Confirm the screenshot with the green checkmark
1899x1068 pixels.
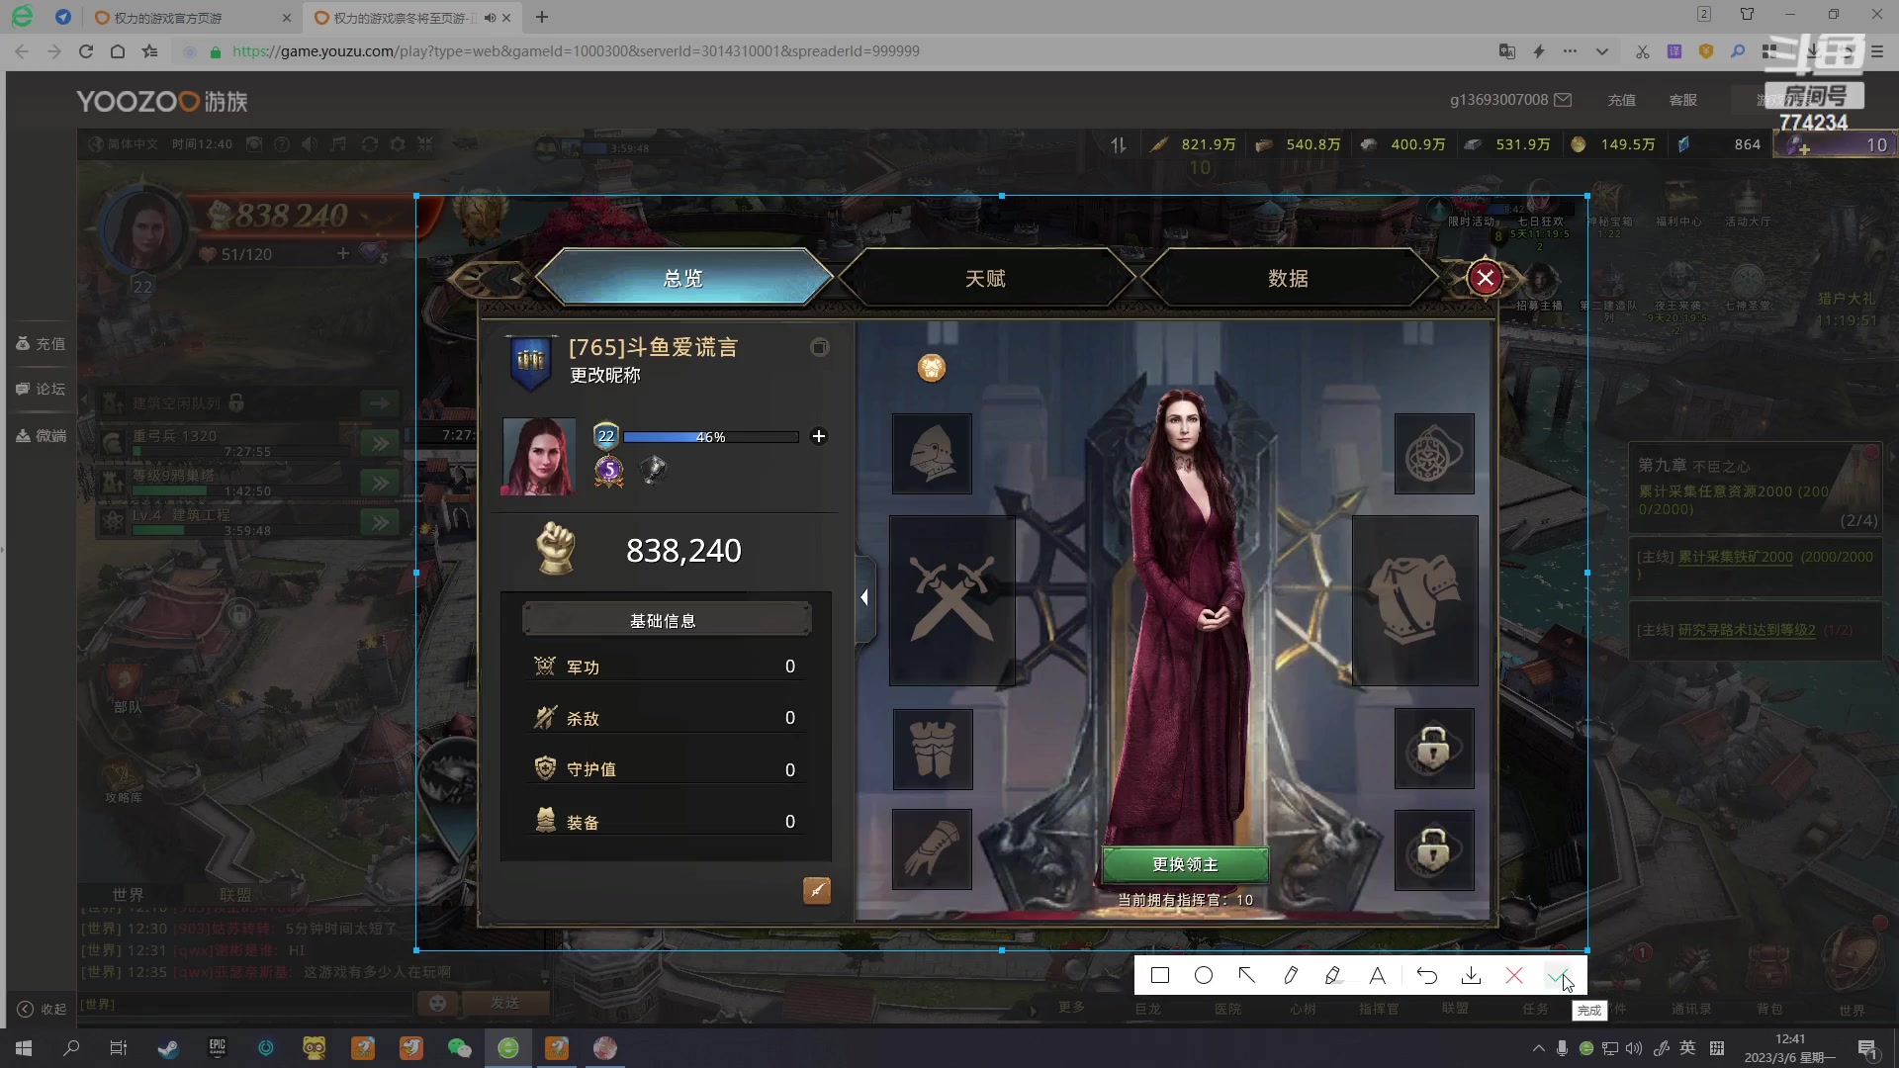(x=1557, y=976)
